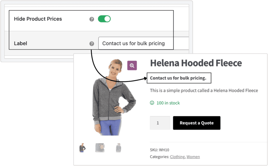Select the middle fabric close-up thumbnail
Viewport: 268px width, 166px height.
click(x=100, y=148)
